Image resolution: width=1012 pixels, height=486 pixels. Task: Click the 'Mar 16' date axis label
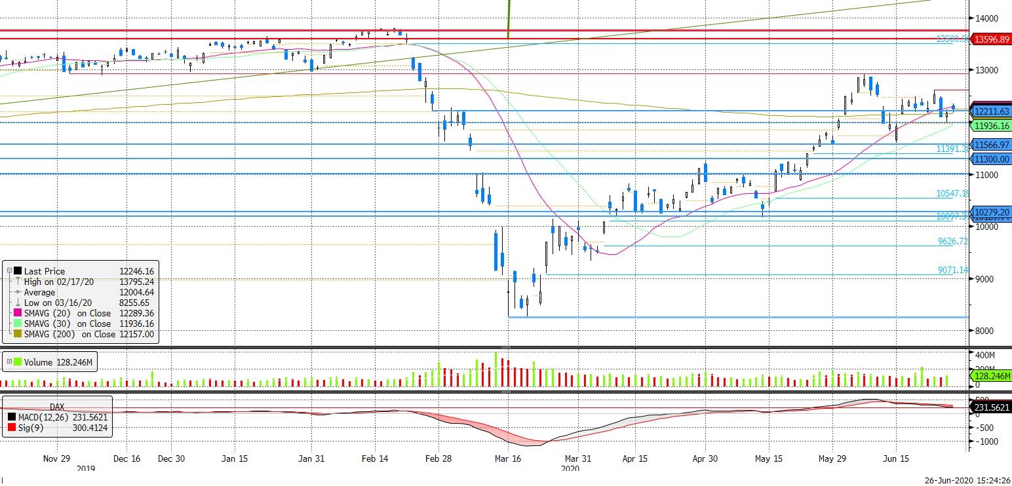(507, 459)
